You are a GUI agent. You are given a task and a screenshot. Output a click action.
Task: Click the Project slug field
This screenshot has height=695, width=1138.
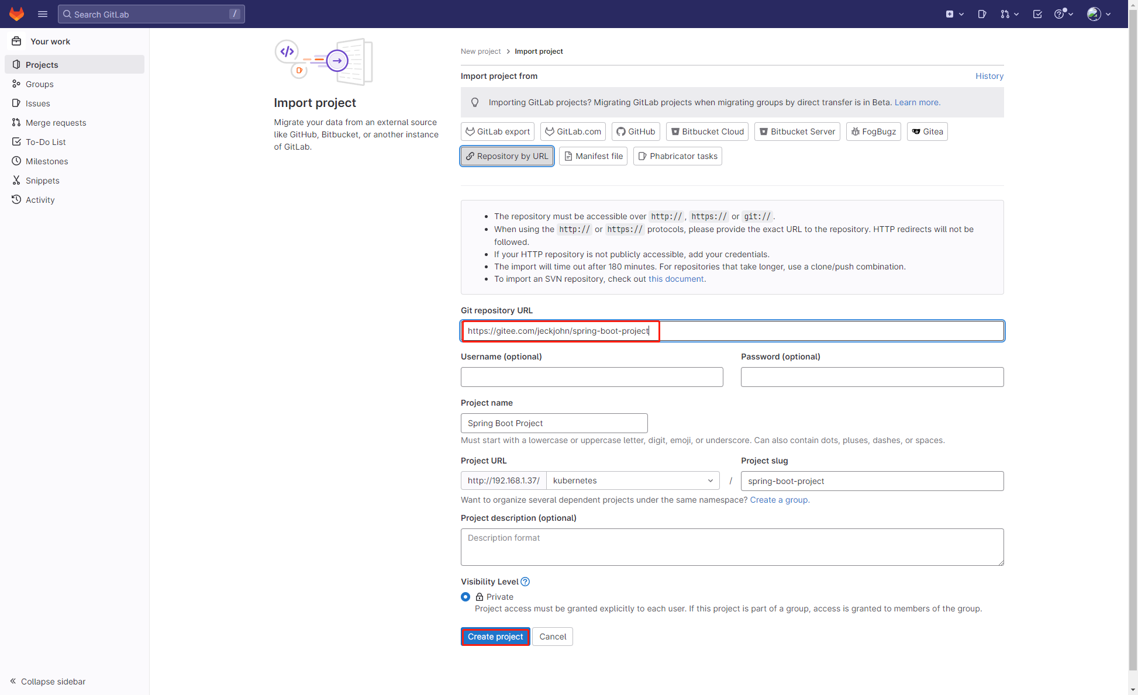[873, 481]
